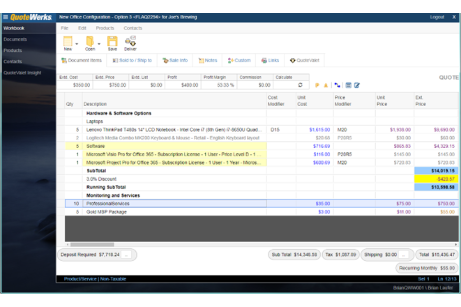Click the Extd. Cost value $350.00
The width and height of the screenshot is (461, 307).
click(x=75, y=85)
